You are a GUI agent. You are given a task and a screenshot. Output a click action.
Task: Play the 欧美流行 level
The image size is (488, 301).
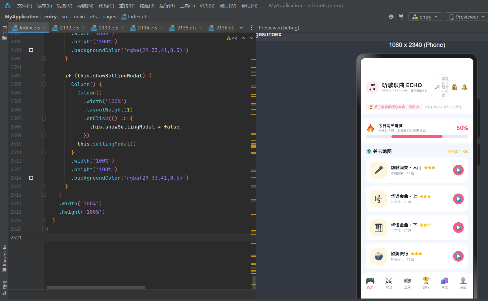[x=458, y=256]
